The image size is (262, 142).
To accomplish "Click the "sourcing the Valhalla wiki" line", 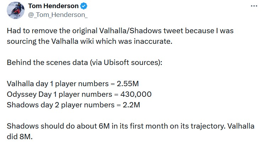I will coord(89,41).
